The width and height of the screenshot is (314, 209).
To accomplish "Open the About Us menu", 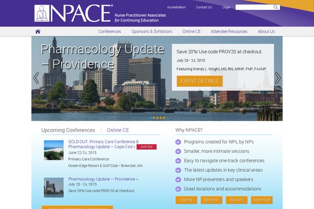I will [266, 31].
